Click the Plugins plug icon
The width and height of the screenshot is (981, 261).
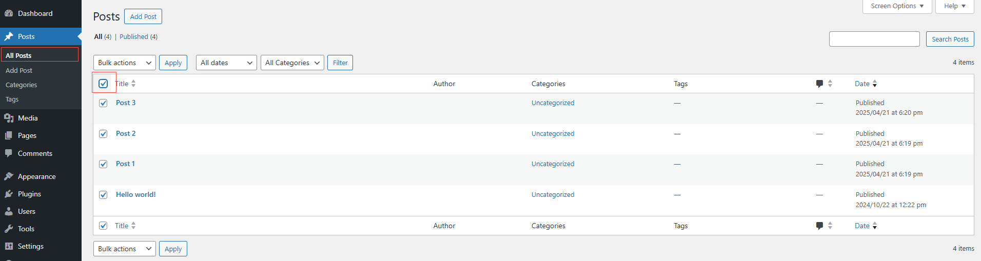9,194
